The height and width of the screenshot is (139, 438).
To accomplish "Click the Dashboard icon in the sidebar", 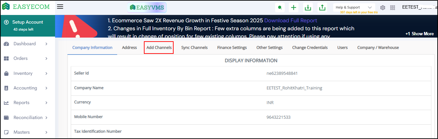I will (6, 44).
